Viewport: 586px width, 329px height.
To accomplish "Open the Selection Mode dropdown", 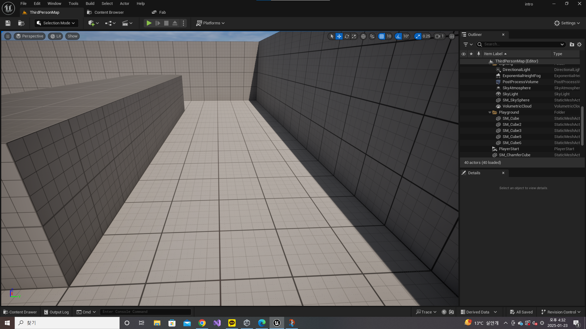I will 56,23.
